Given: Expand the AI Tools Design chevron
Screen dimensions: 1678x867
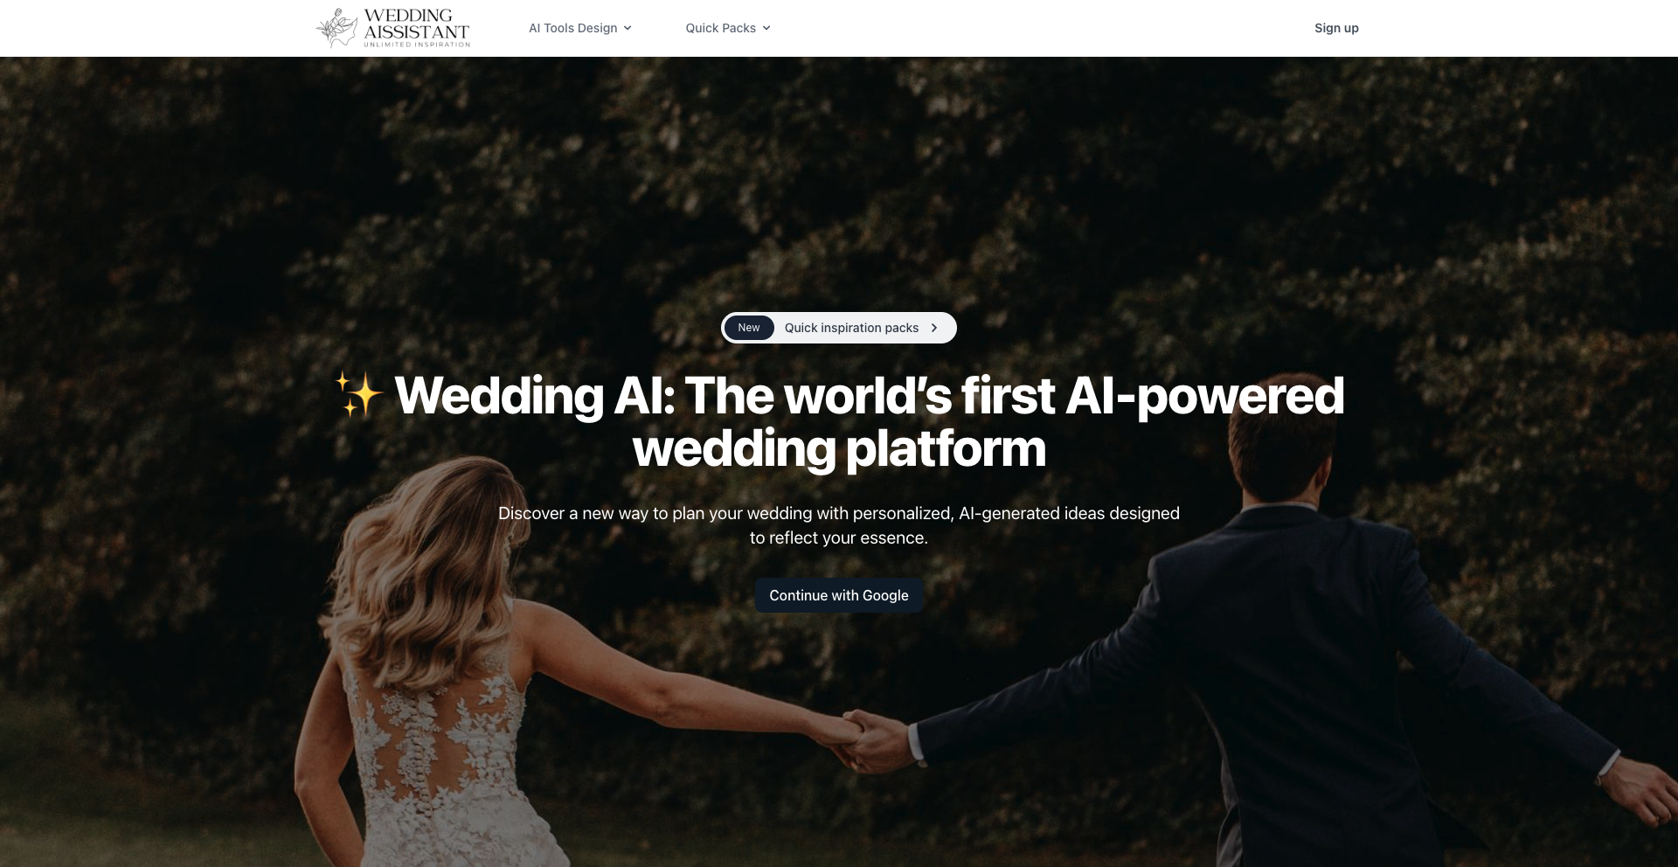Looking at the screenshot, I should [x=628, y=28].
